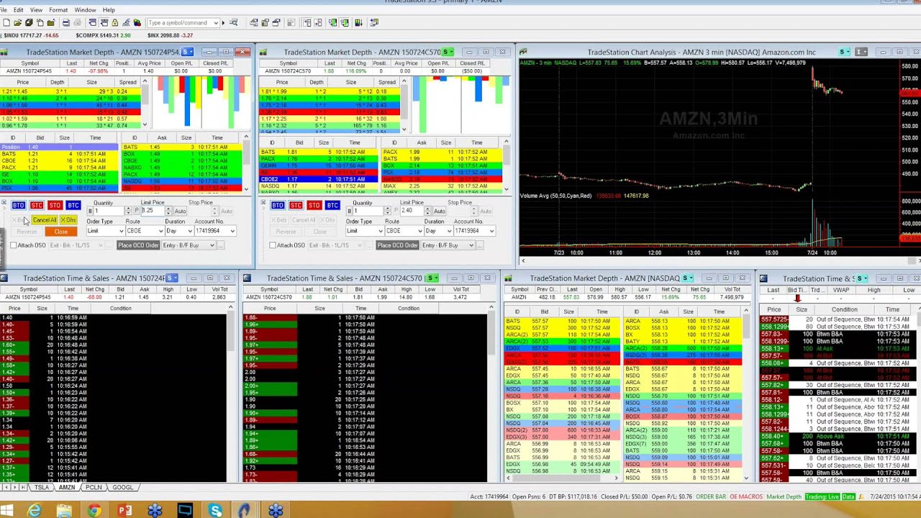The image size is (921, 518).
Task: Open the Type a symbol/command dropdown
Action: pyautogui.click(x=215, y=23)
